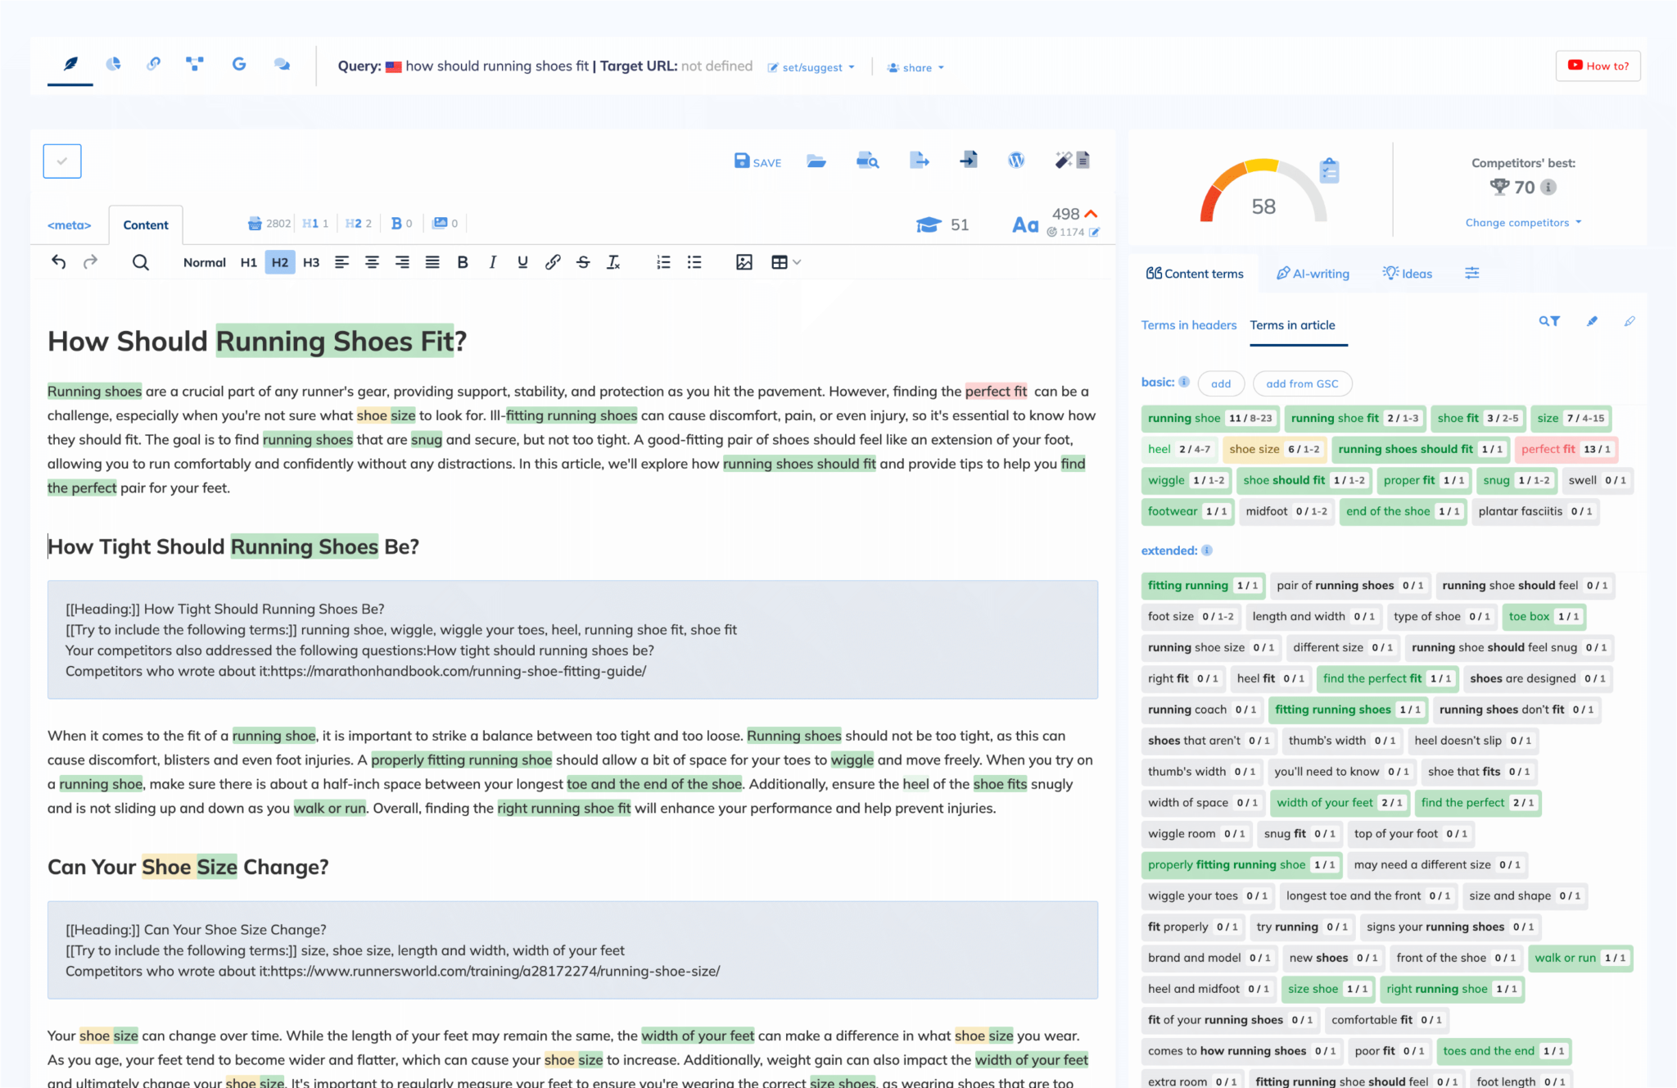This screenshot has height=1088, width=1677.
Task: Click the export to WordPress icon
Action: (1016, 161)
